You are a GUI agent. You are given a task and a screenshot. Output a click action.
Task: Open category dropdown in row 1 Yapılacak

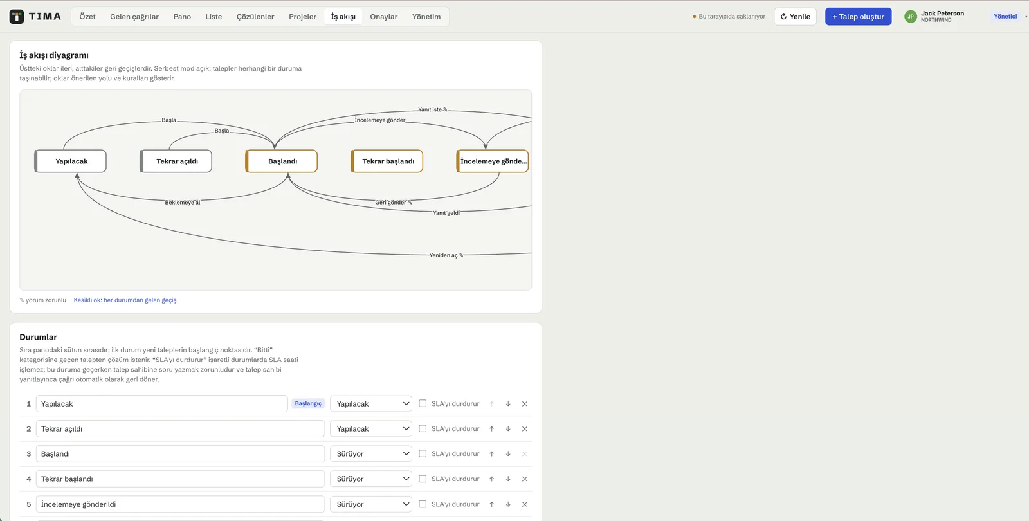(371, 404)
